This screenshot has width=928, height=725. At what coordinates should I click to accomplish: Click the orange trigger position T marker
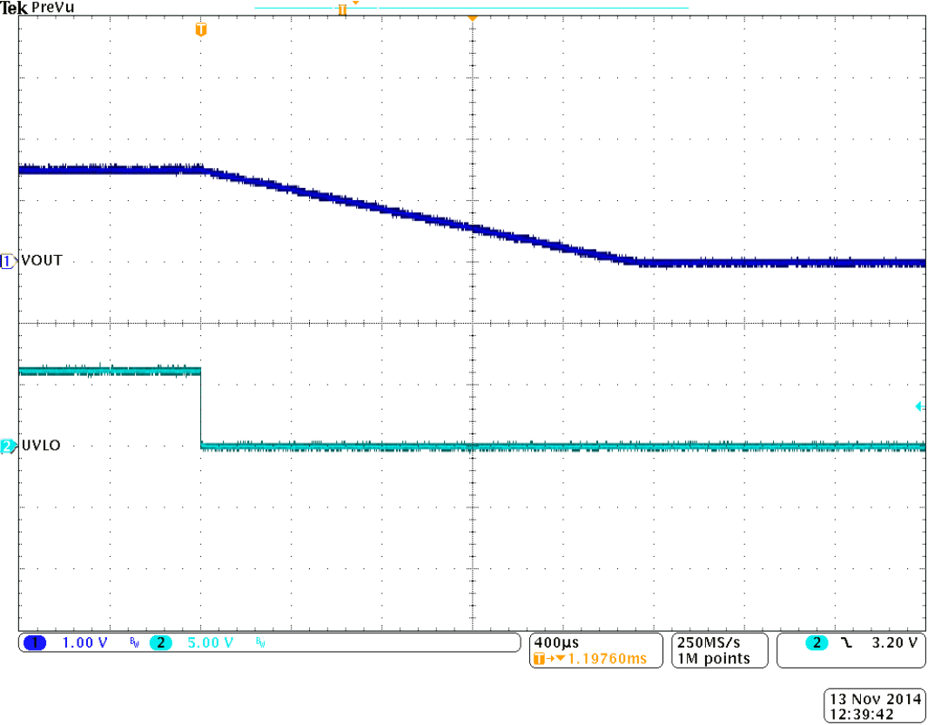(201, 30)
